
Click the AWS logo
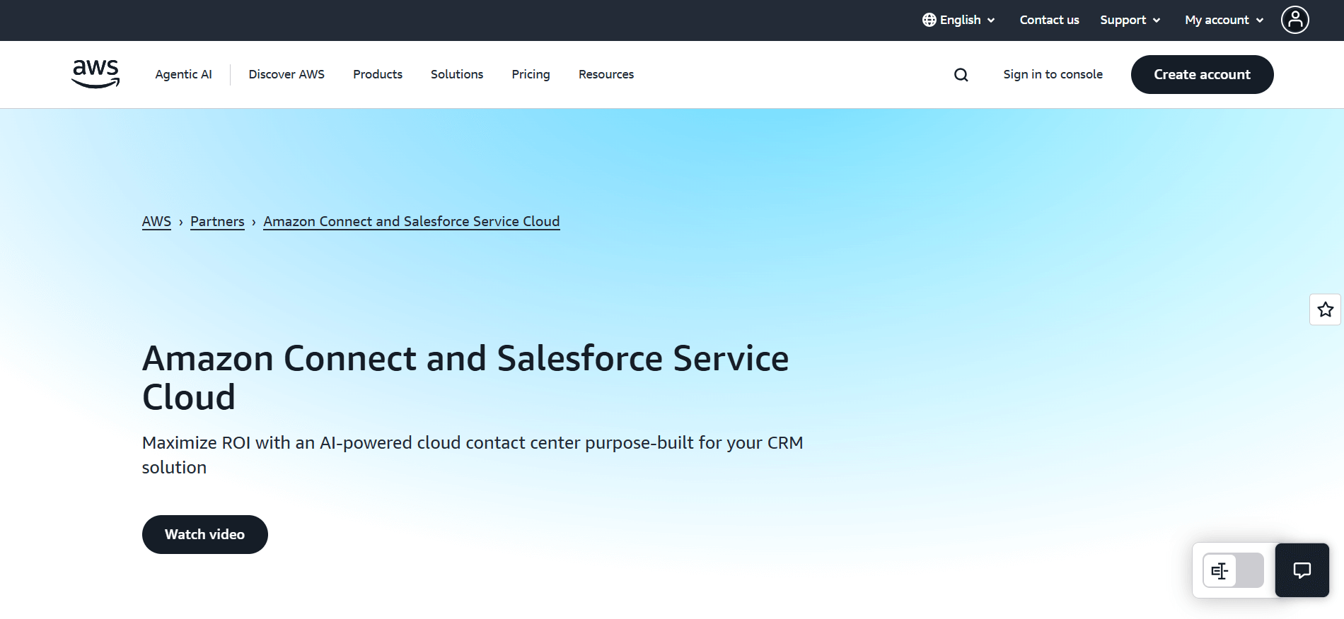pos(95,74)
